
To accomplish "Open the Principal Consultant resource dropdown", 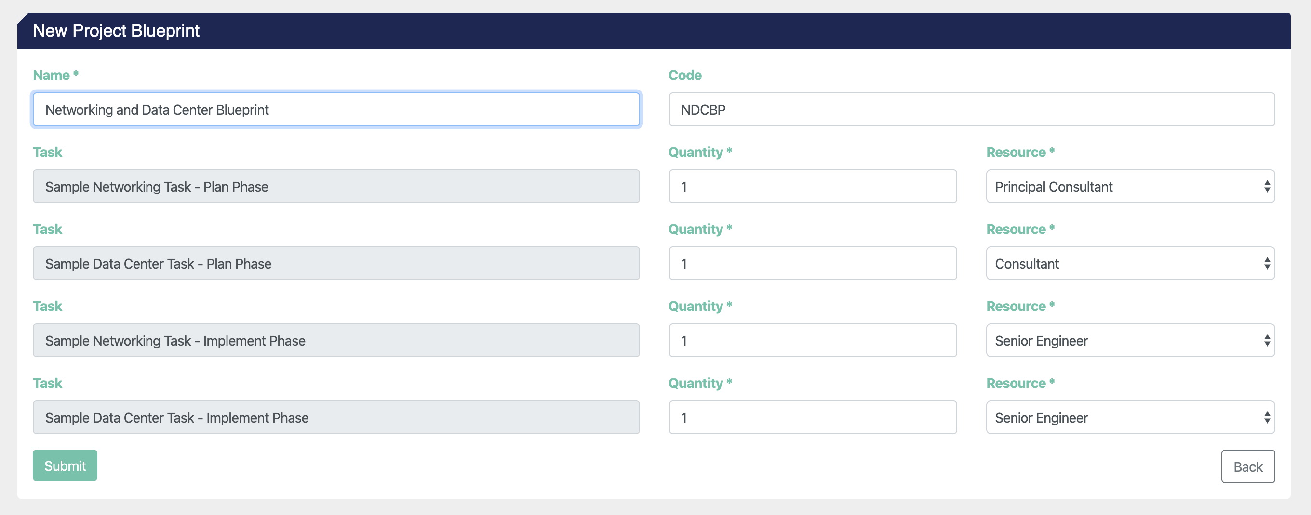I will (1130, 187).
